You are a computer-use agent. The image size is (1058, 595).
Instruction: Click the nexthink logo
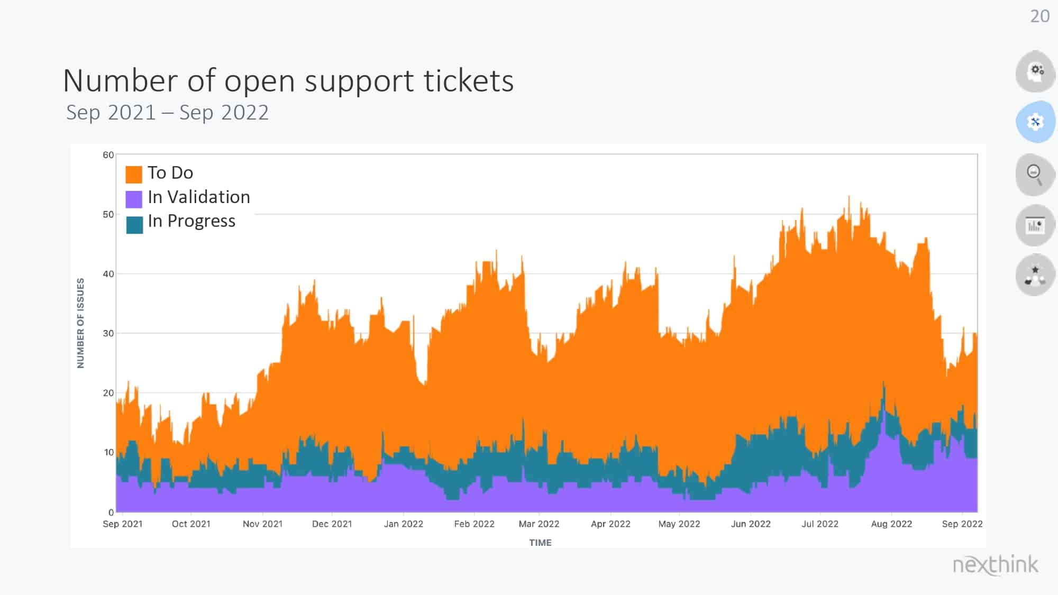(x=995, y=565)
